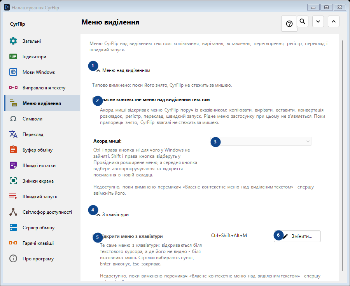The width and height of the screenshot is (350, 286).
Task: Select the Швидкі нотатки note icon
Action: tap(13, 165)
